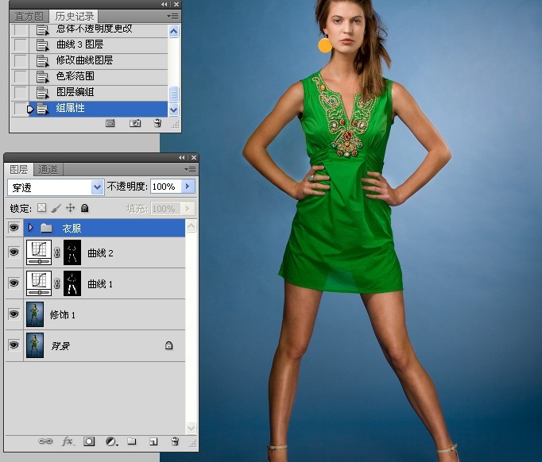Open the history panel flyout menu
This screenshot has width=542, height=462.
point(172,16)
